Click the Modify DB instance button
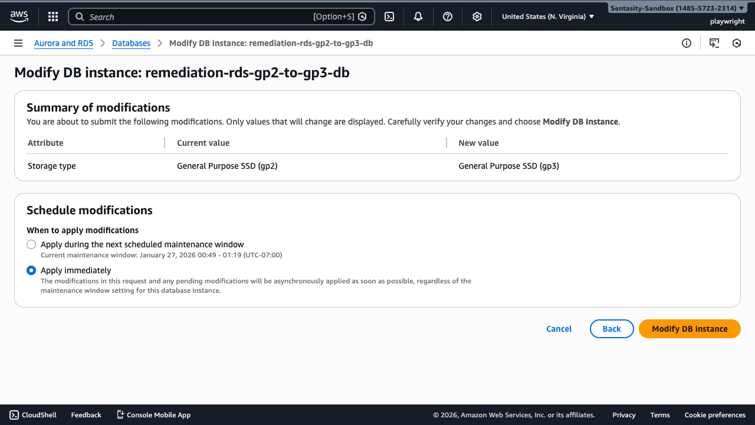This screenshot has height=425, width=755. [689, 329]
